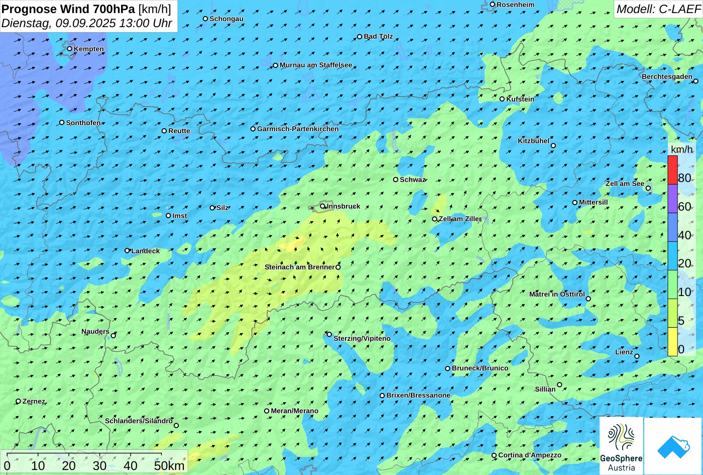Select the date 'Dienstag, 09.09.2025 13:00 Uhr'
This screenshot has width=703, height=475.
87,23
